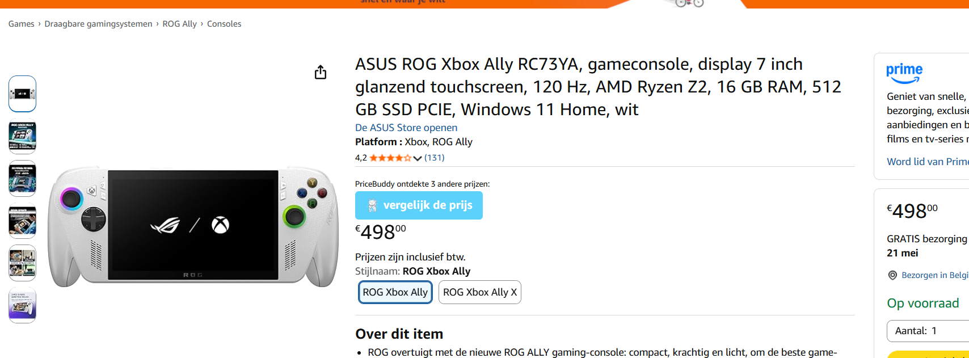
Task: Click the location pin icon near Bezorgen
Action: 892,275
